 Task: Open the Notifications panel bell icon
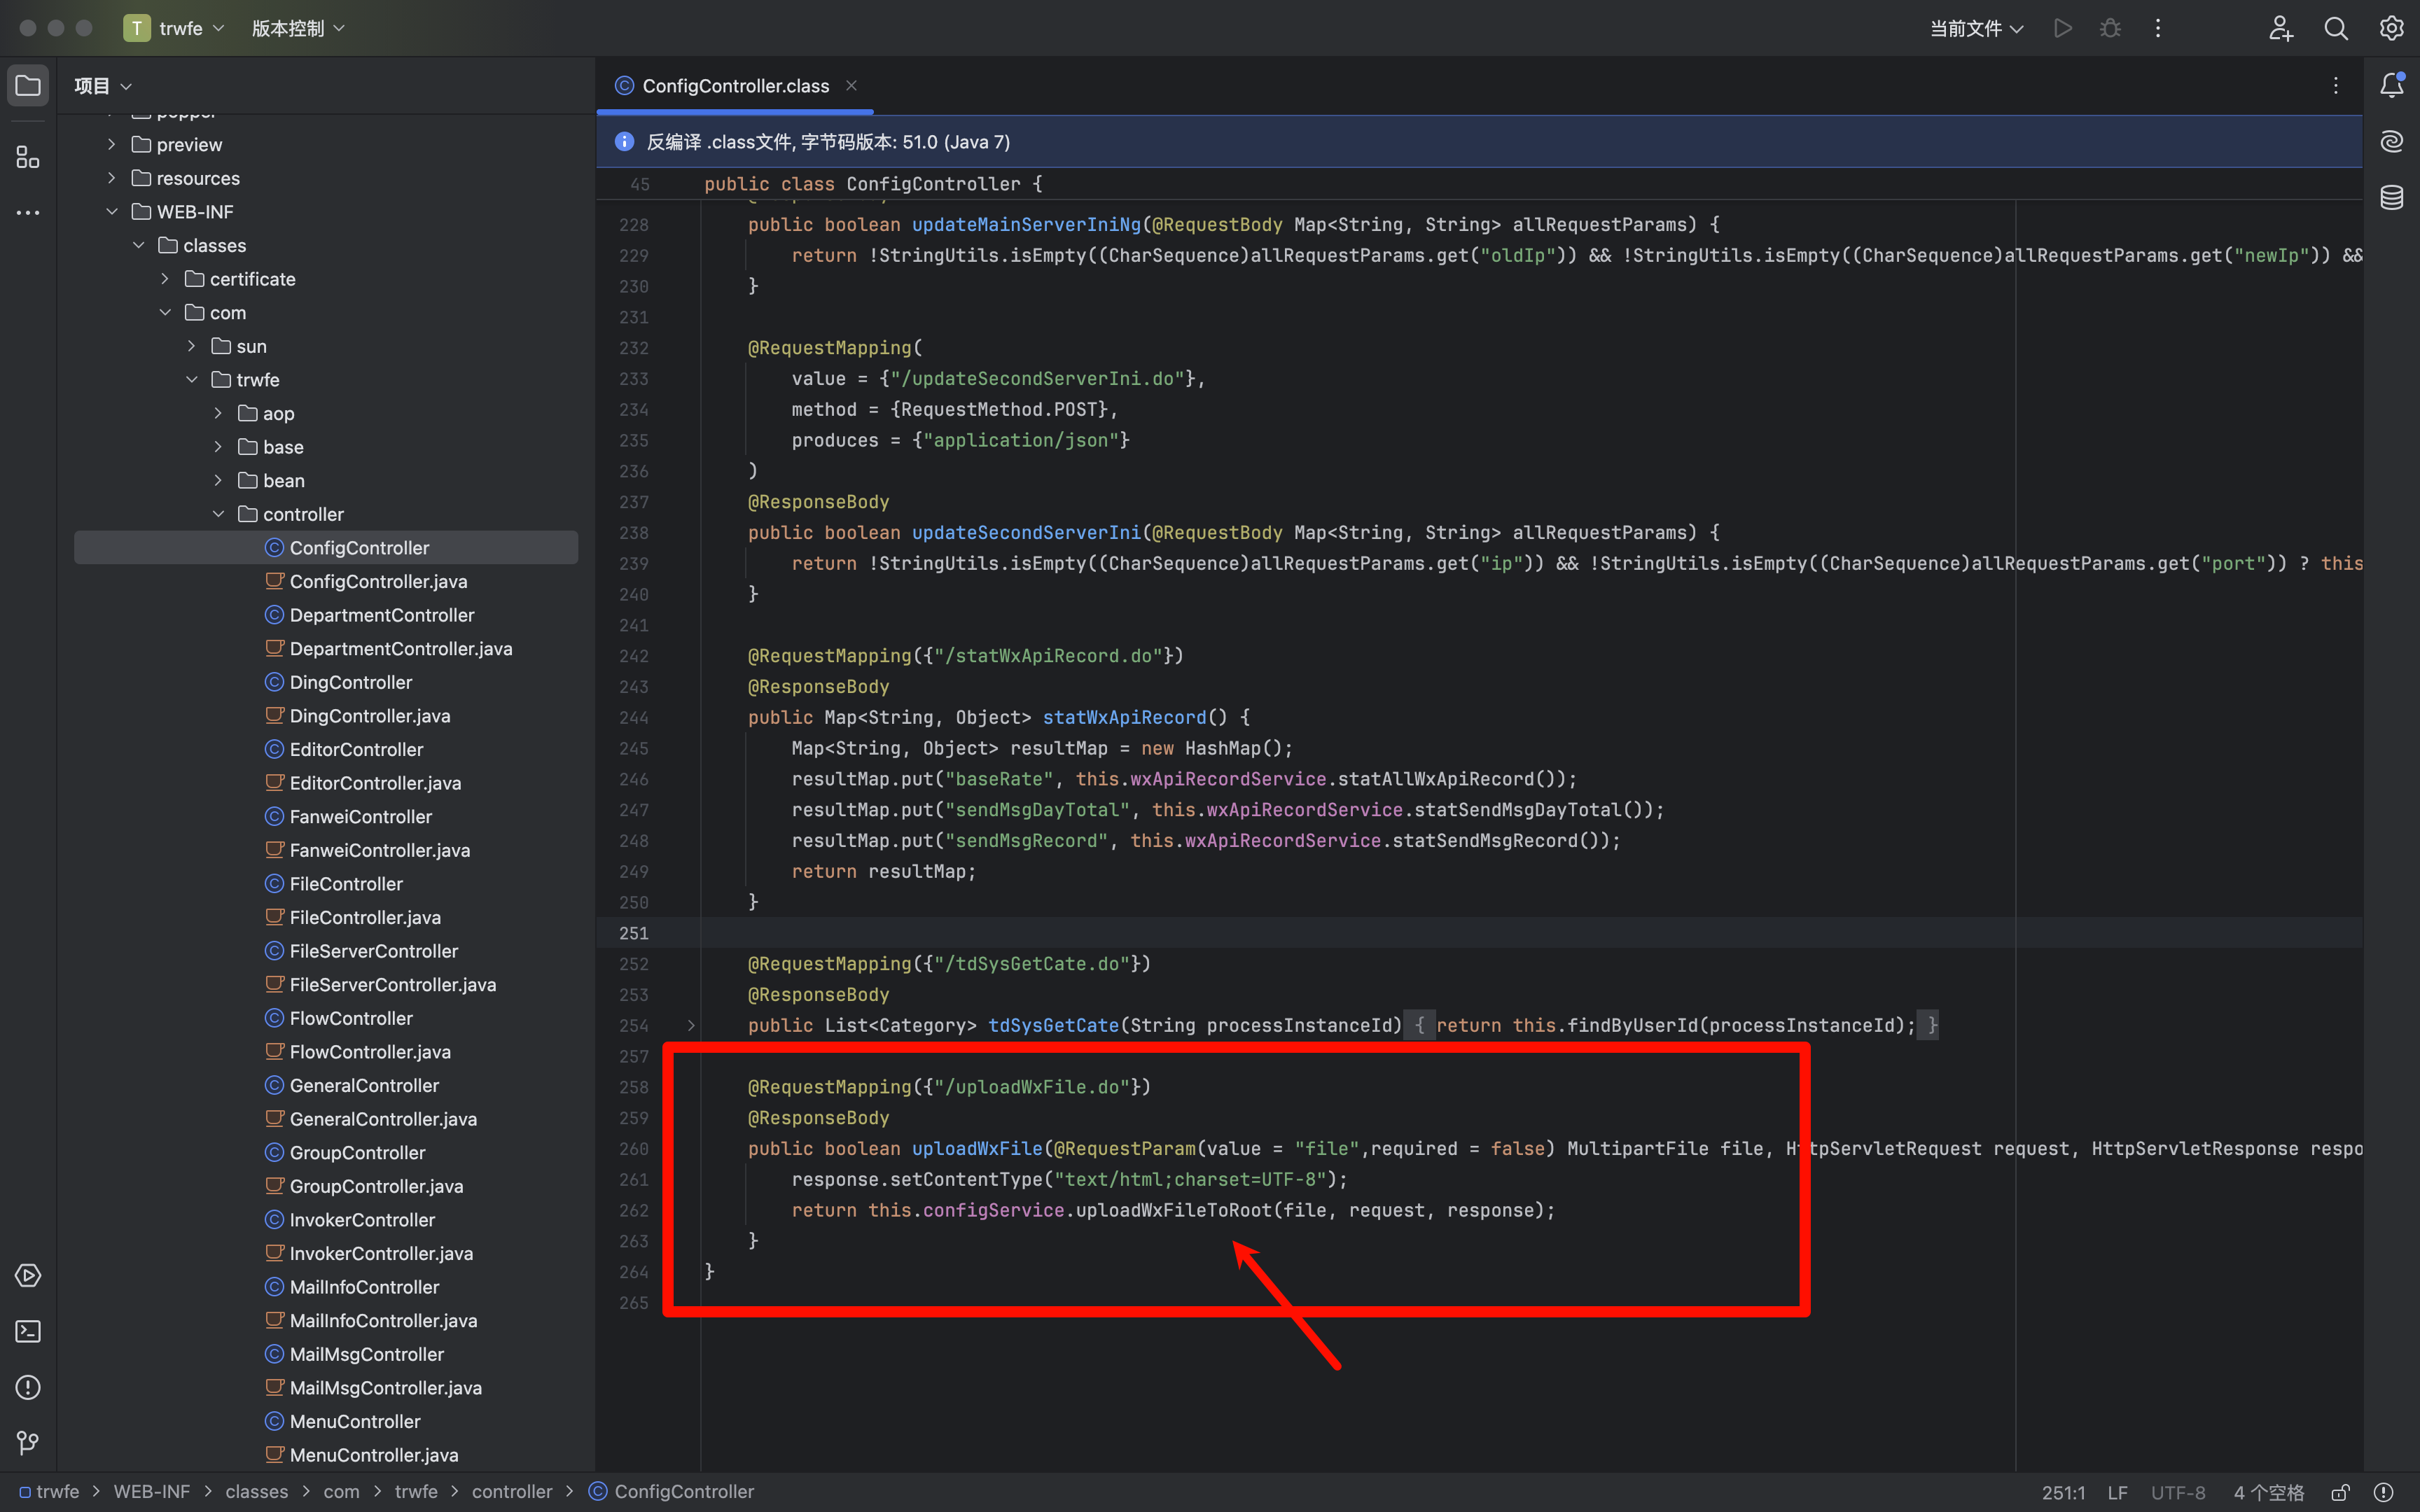(x=2391, y=86)
